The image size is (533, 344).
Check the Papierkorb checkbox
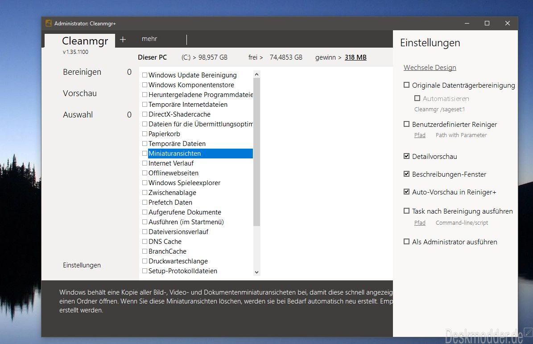(145, 134)
